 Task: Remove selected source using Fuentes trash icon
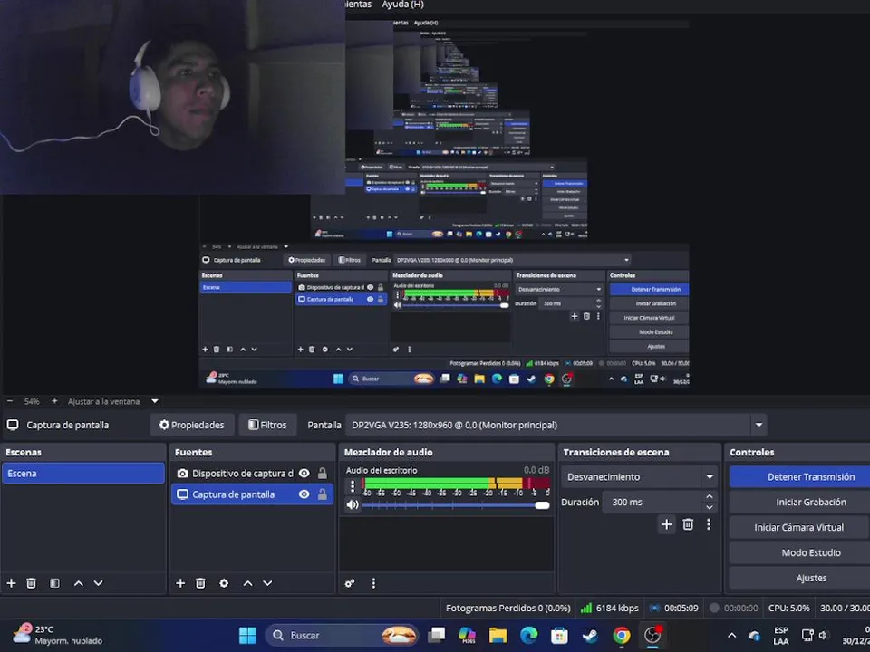click(200, 583)
